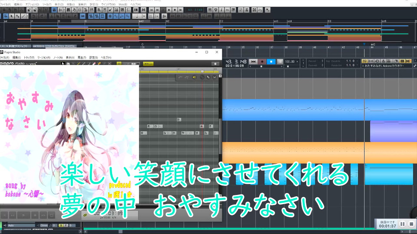Select the orange track clip in arrange view

click(319, 153)
